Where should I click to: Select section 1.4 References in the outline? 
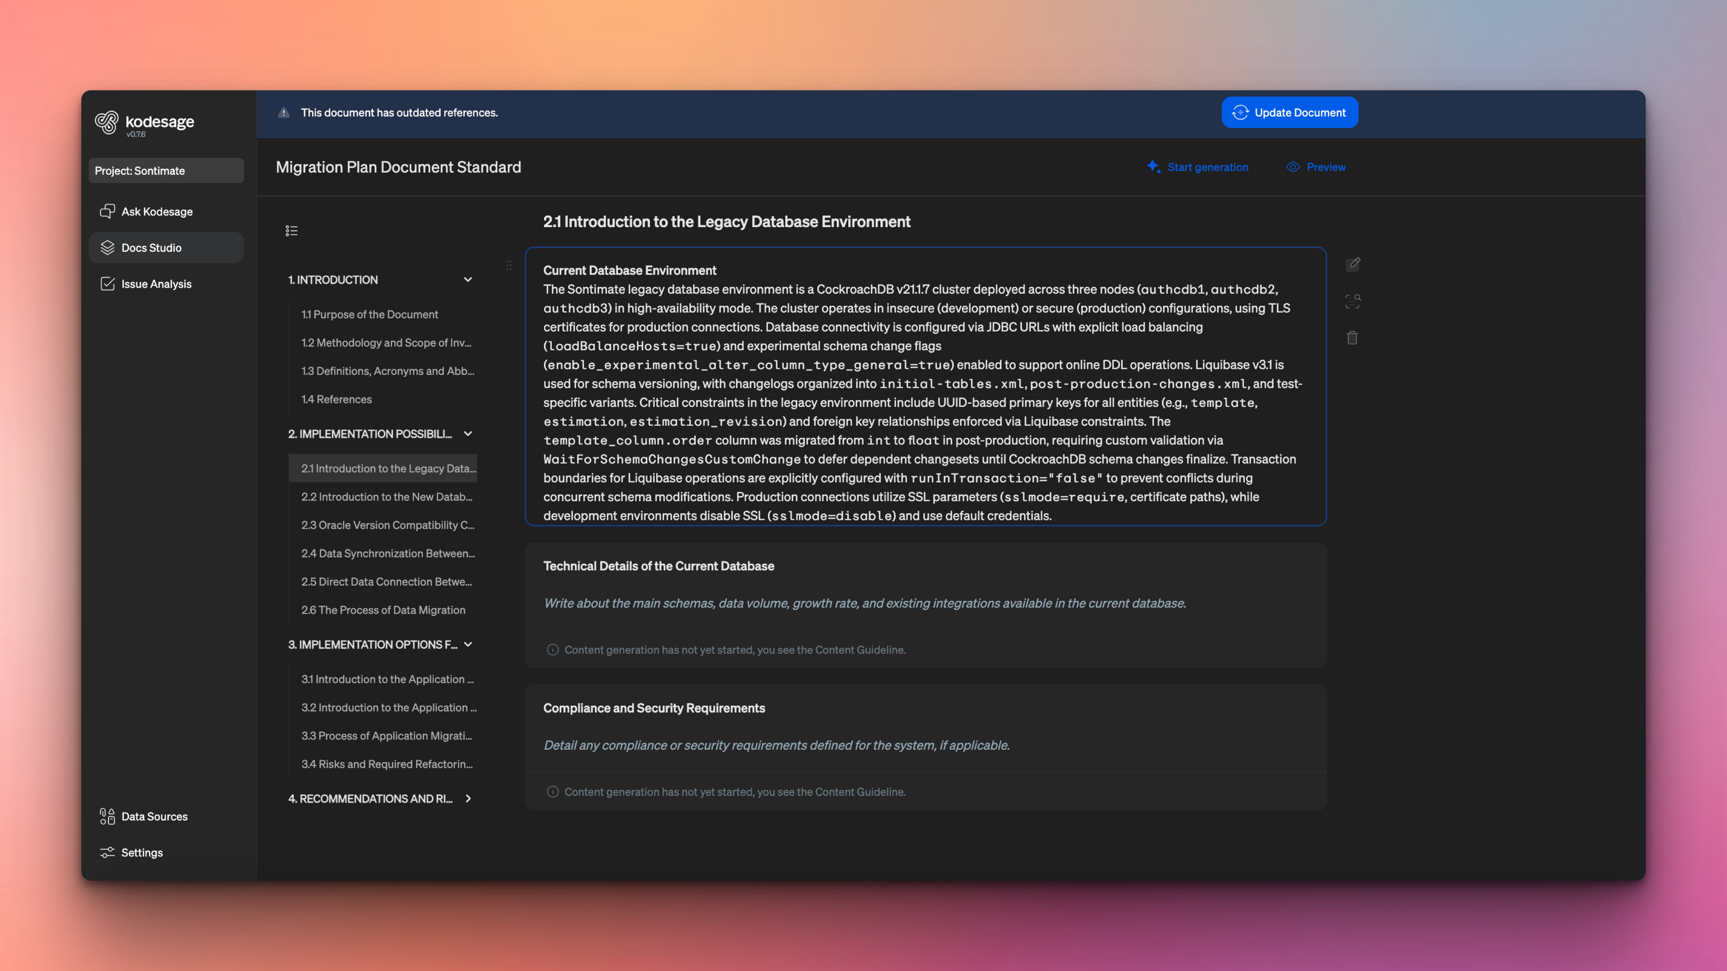(x=336, y=399)
